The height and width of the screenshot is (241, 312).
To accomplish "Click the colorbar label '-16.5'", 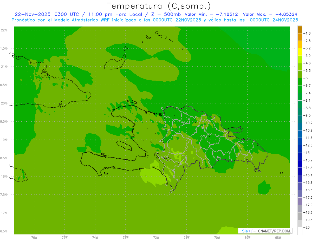I will click(x=308, y=190).
